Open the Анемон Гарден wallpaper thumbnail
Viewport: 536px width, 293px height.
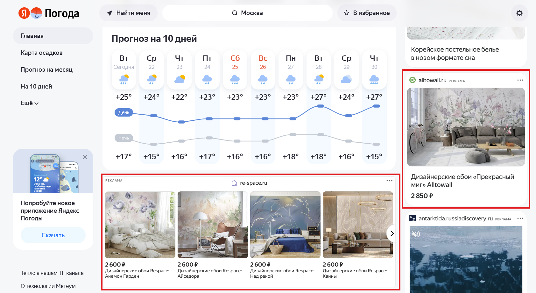click(140, 225)
